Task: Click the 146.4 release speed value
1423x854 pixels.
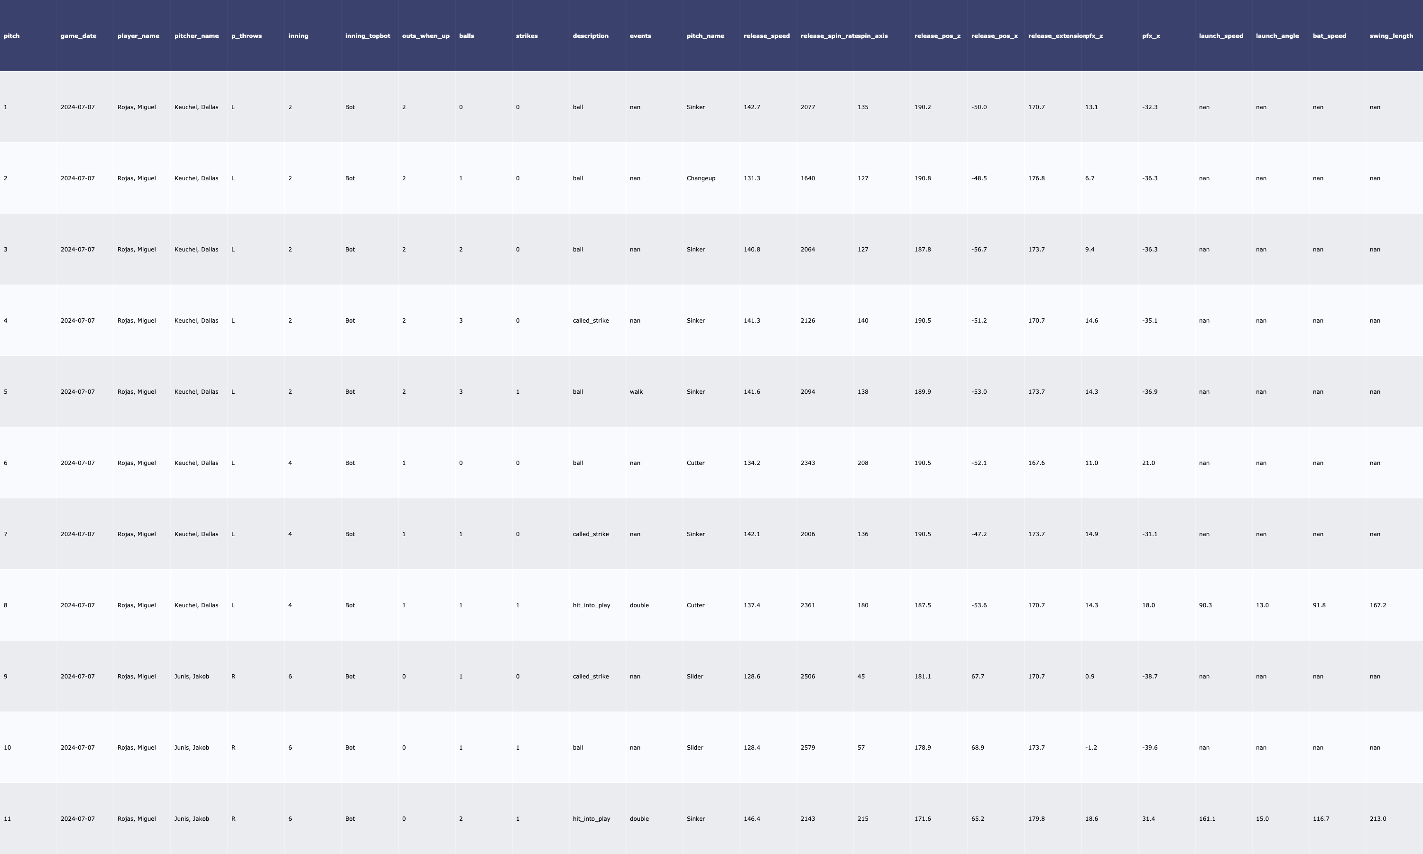Action: pyautogui.click(x=751, y=819)
